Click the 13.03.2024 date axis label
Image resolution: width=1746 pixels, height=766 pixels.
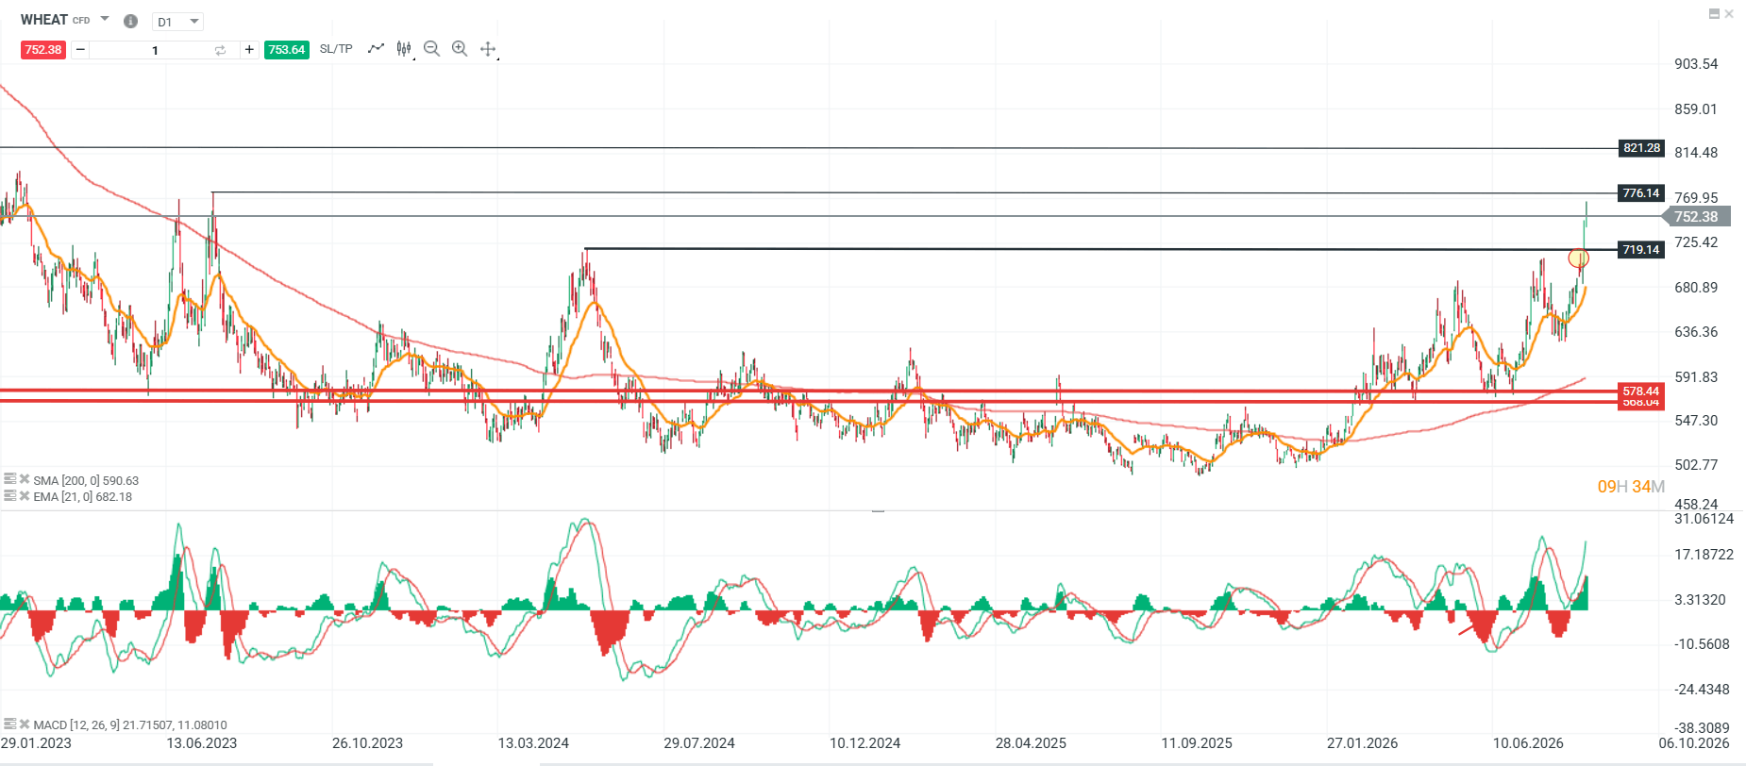pyautogui.click(x=533, y=743)
